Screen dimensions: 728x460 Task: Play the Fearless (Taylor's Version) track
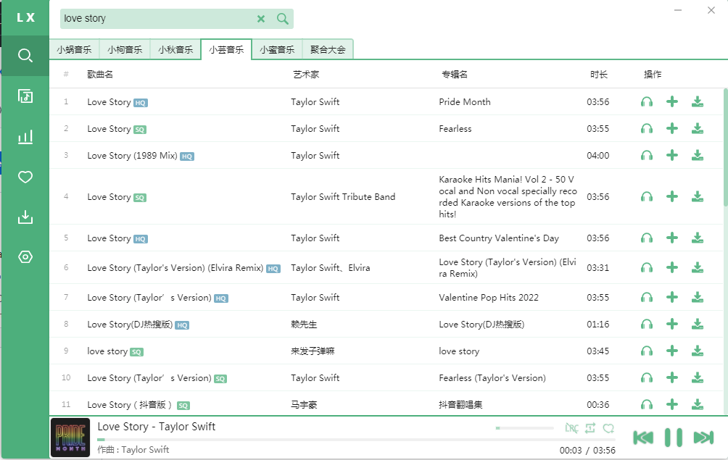646,378
